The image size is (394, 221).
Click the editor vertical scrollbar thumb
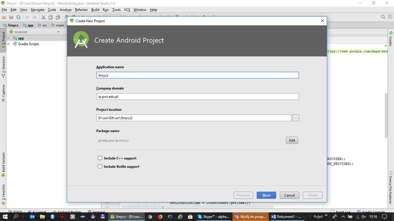(x=386, y=115)
